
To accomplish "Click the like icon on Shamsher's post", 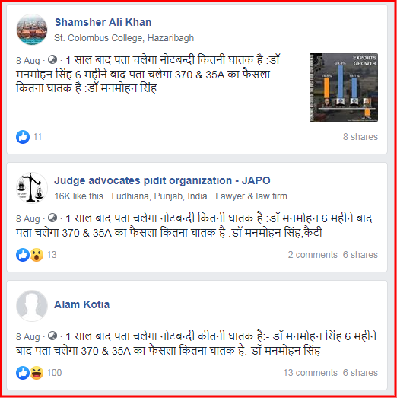I will click(x=23, y=137).
